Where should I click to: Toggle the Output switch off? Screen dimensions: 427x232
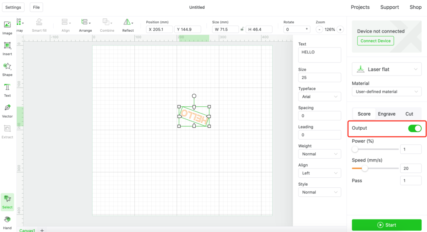[414, 128]
